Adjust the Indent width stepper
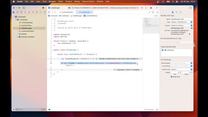208x117 pixels. pyautogui.click(x=192, y=72)
